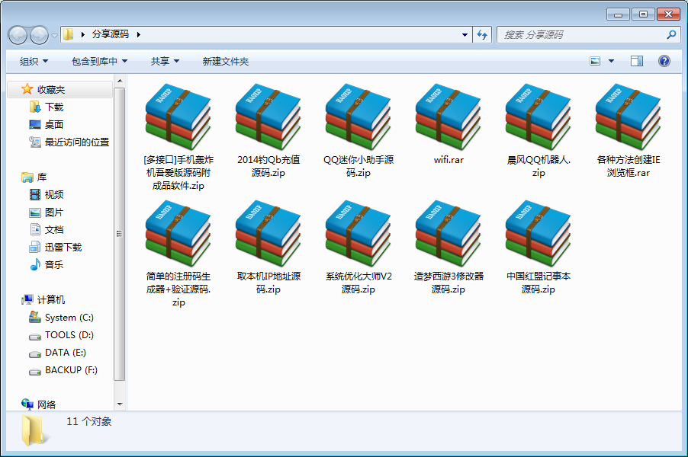The width and height of the screenshot is (688, 457).
Task: Click the folder icon in address bar
Action: coord(68,34)
